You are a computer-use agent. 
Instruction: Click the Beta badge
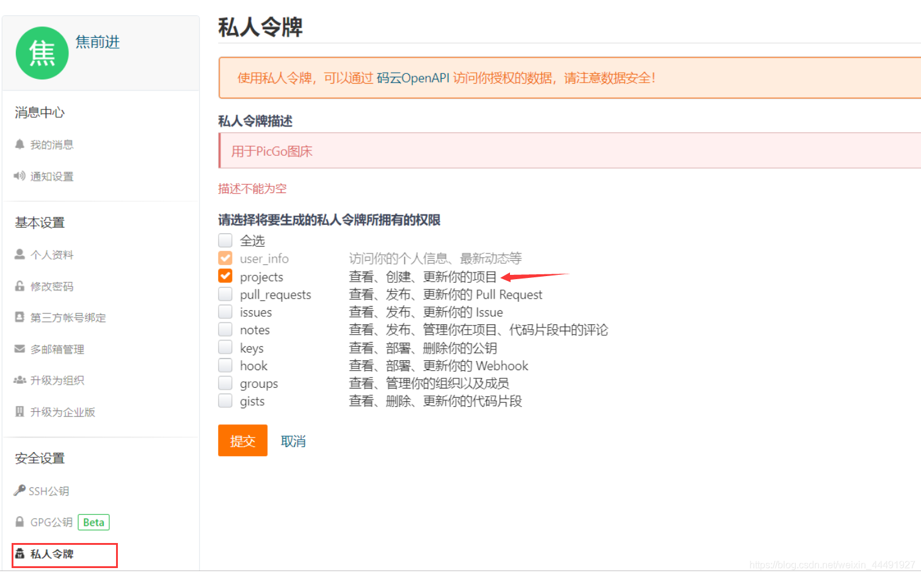[x=93, y=522]
